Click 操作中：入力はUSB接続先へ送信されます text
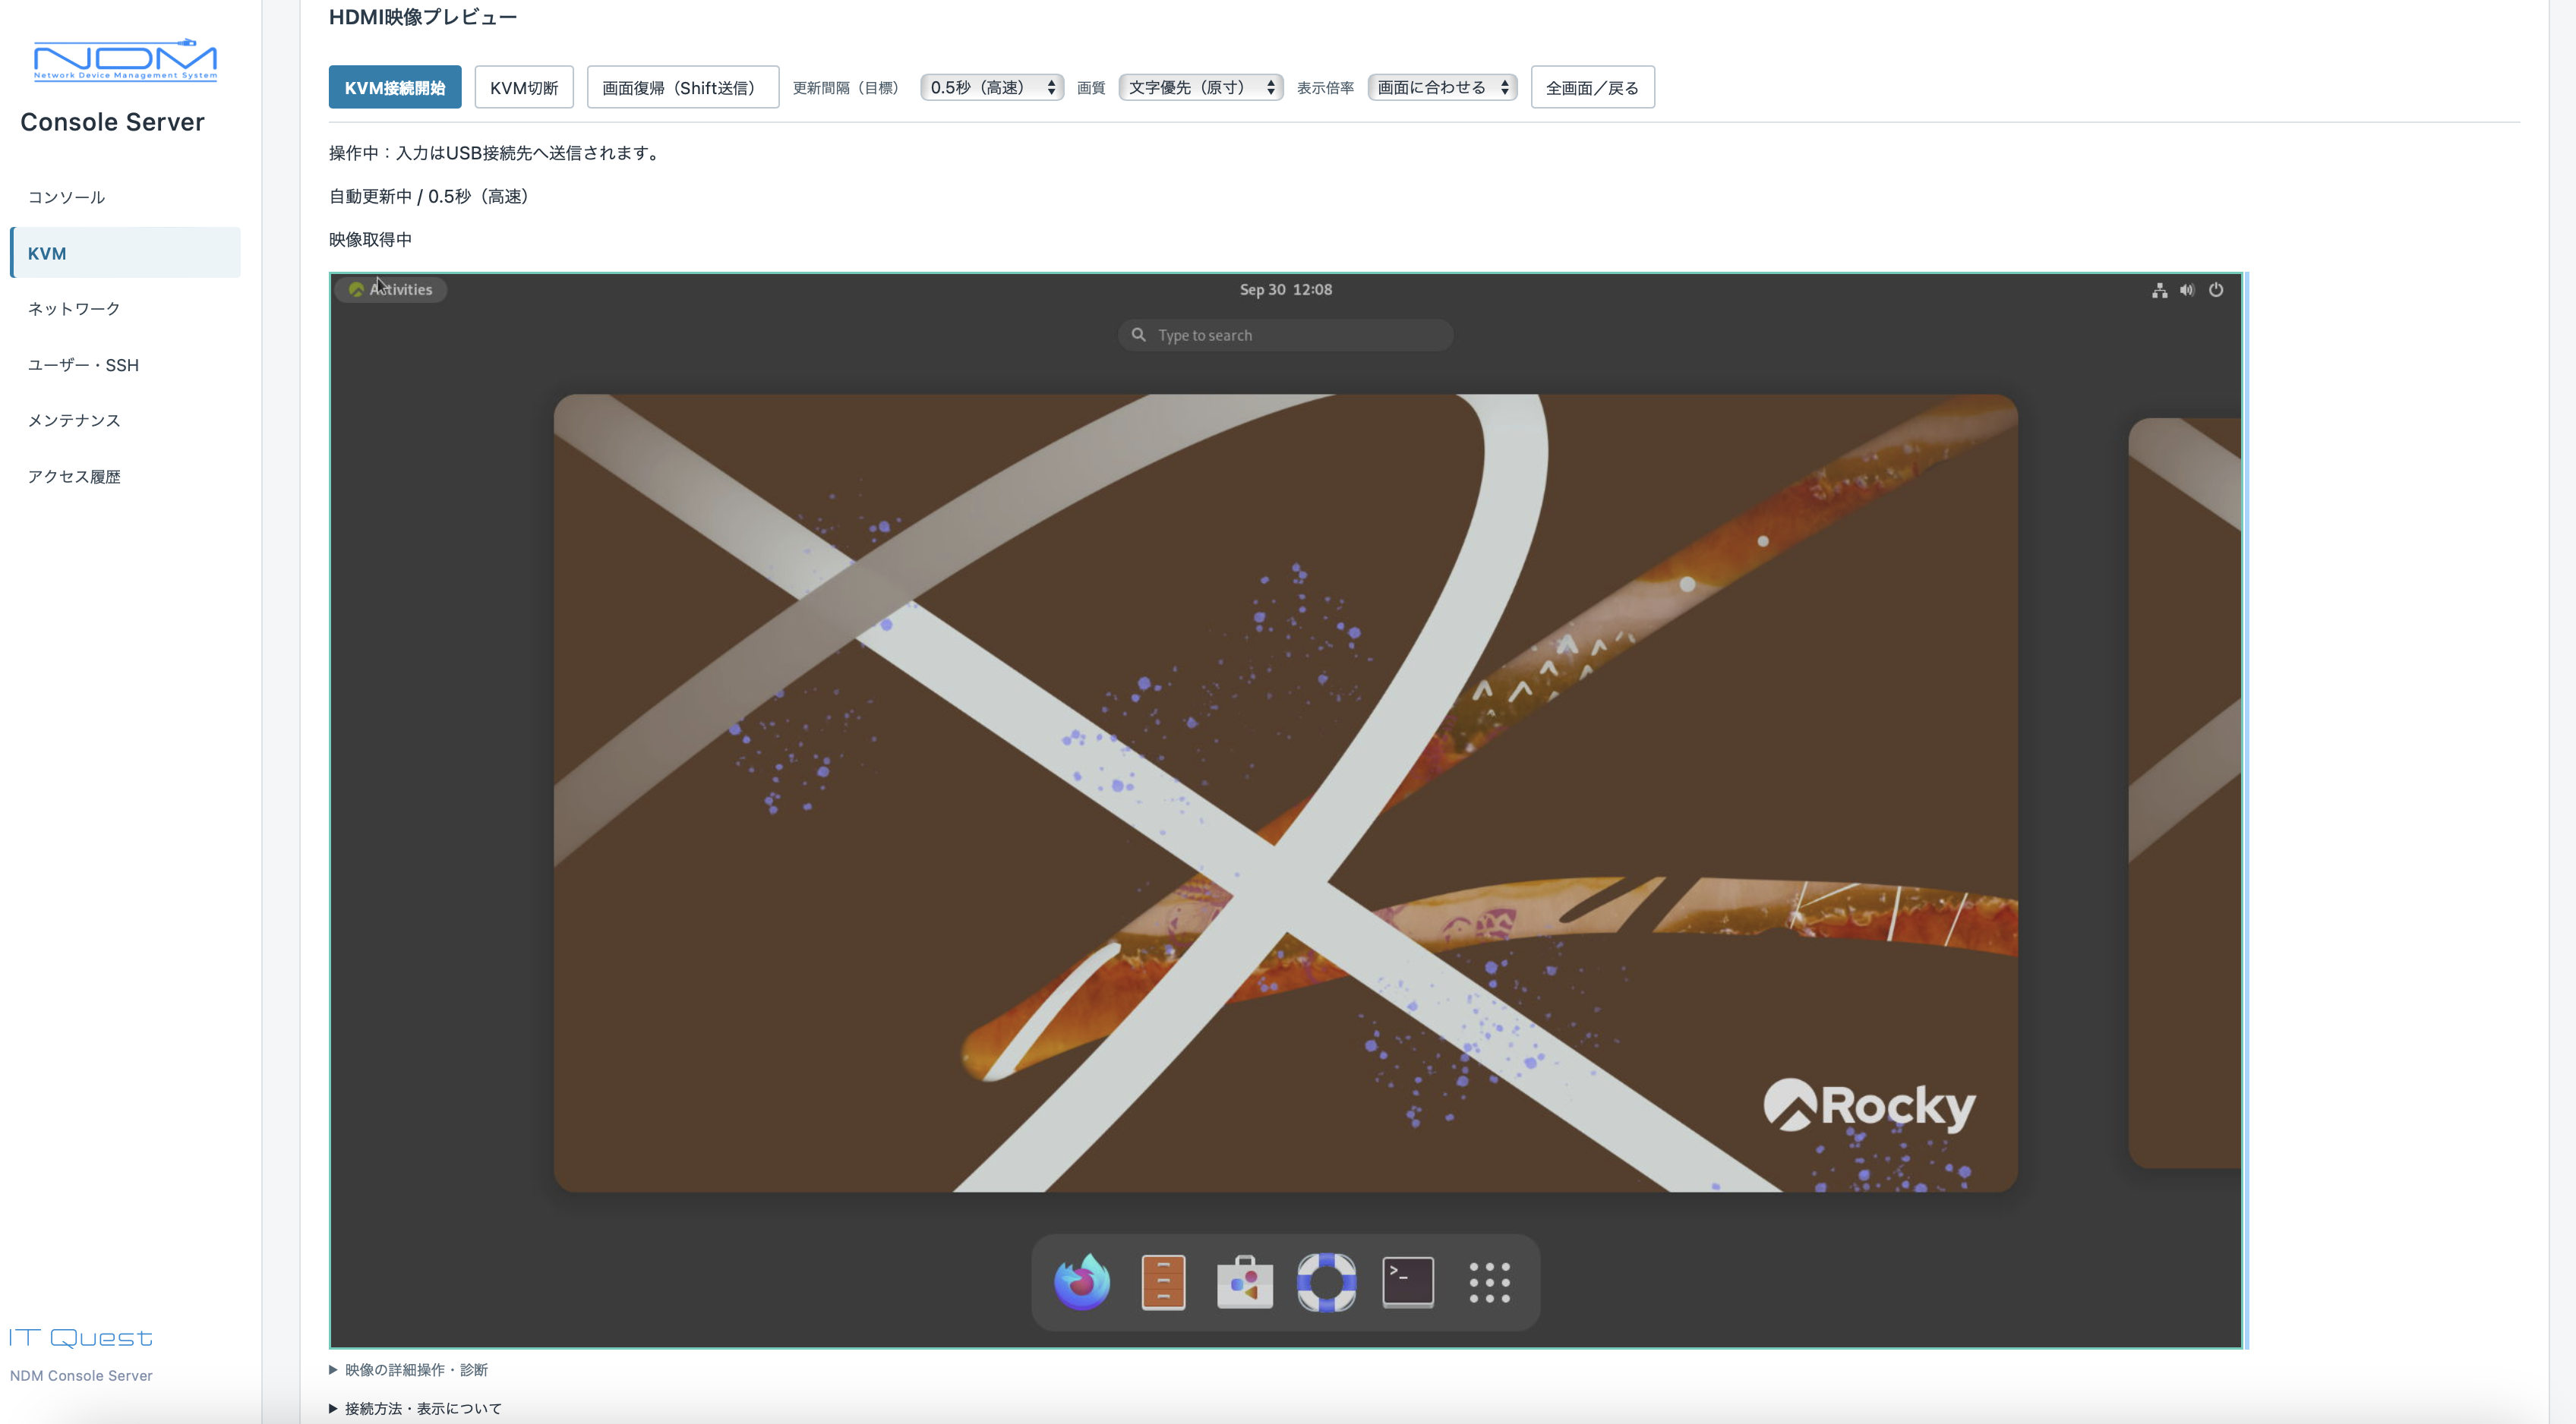Viewport: 2576px width, 1424px height. tap(497, 153)
